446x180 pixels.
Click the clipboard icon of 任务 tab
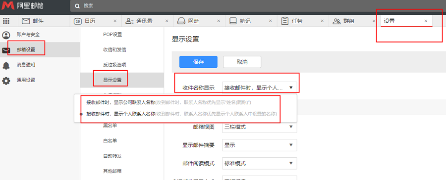coord(285,21)
